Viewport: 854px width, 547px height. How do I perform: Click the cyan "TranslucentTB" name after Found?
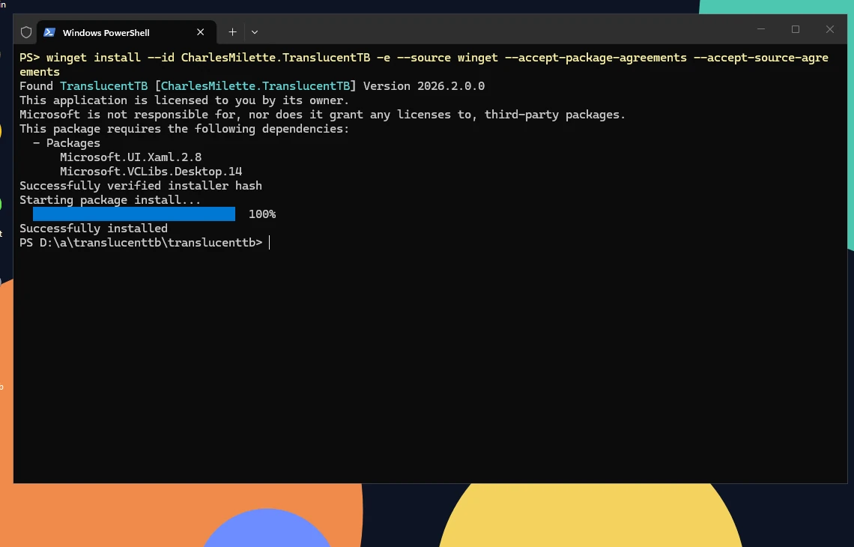[x=103, y=86]
